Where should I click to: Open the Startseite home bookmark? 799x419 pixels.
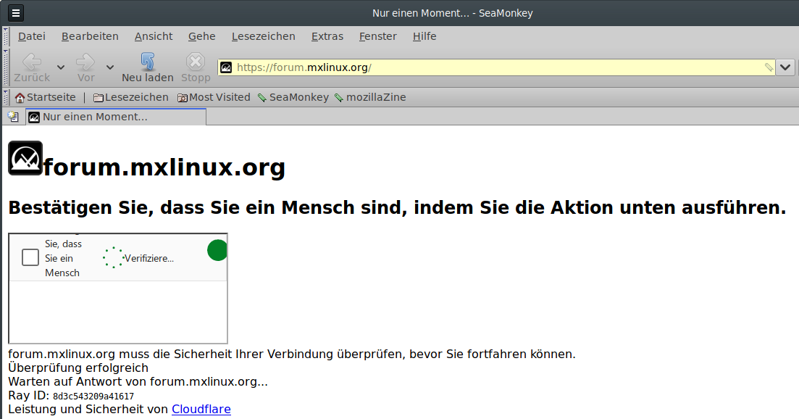(46, 97)
